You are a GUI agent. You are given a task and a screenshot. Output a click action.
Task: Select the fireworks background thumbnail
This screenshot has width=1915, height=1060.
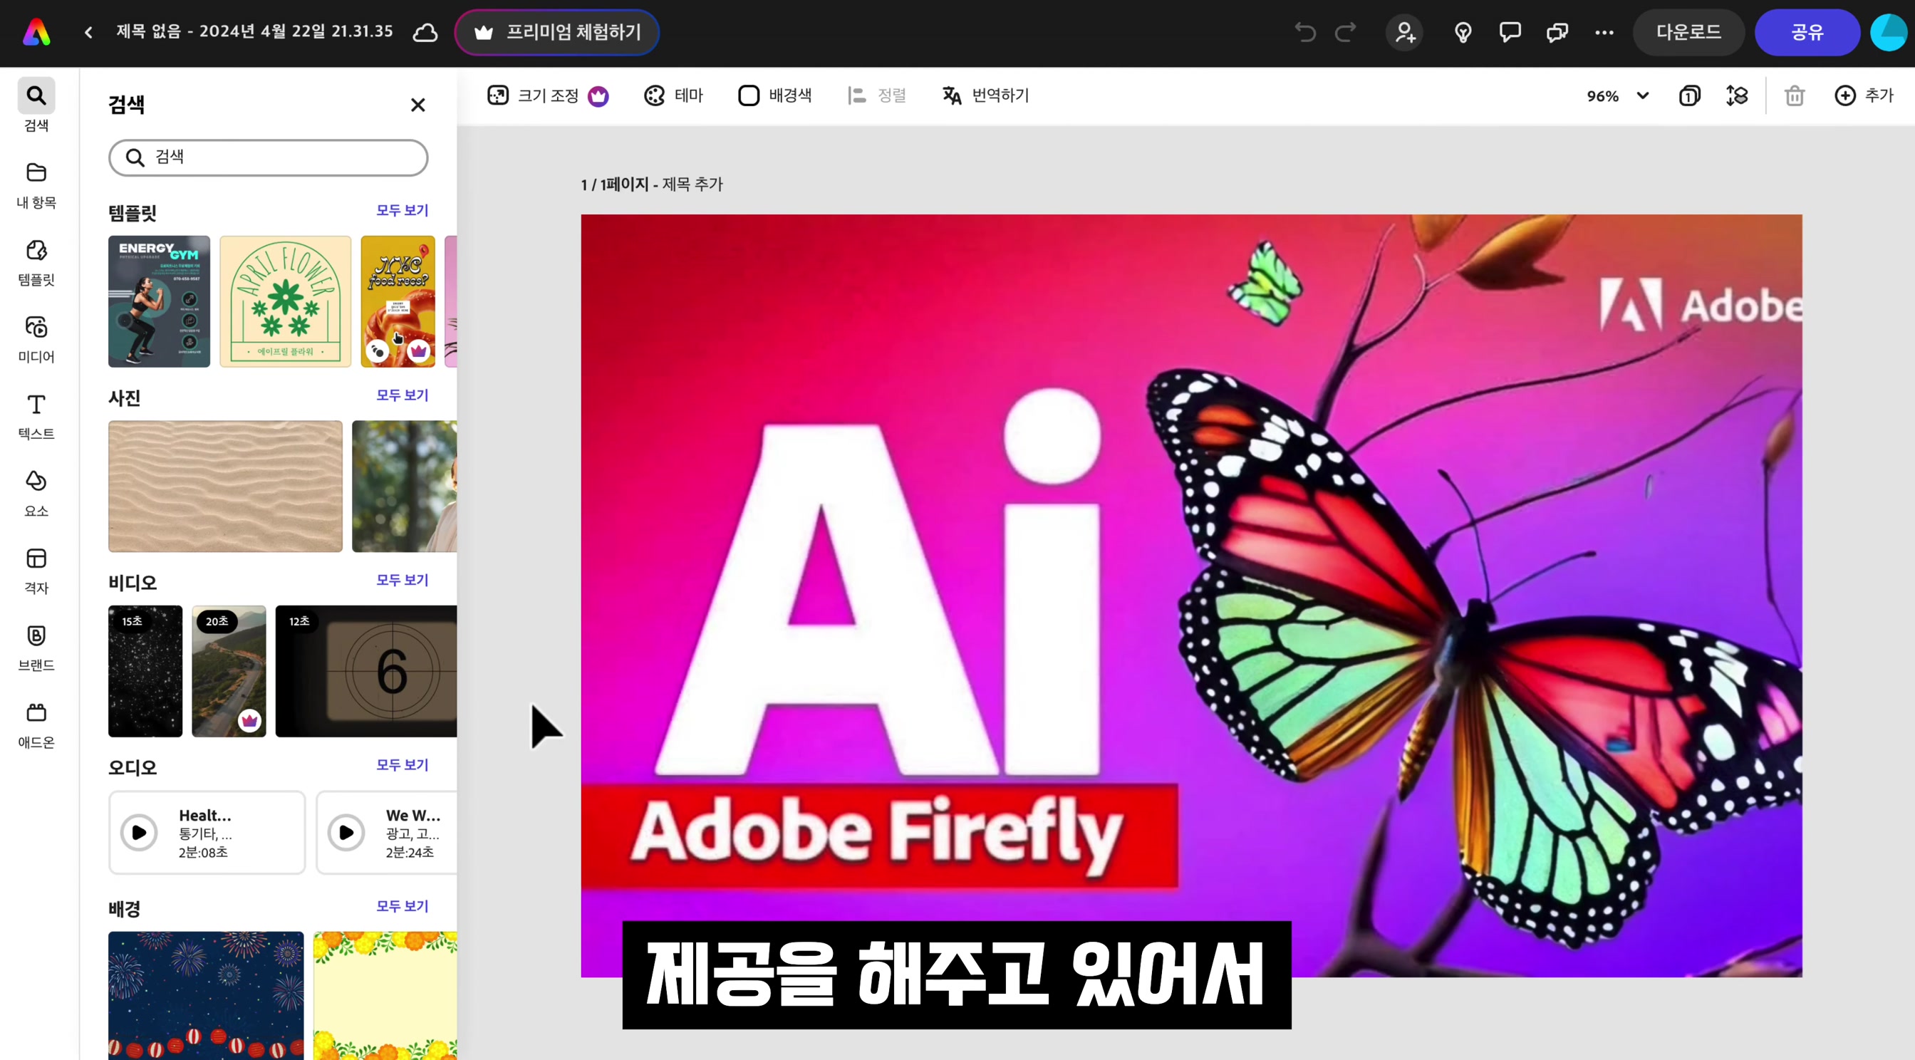coord(206,995)
